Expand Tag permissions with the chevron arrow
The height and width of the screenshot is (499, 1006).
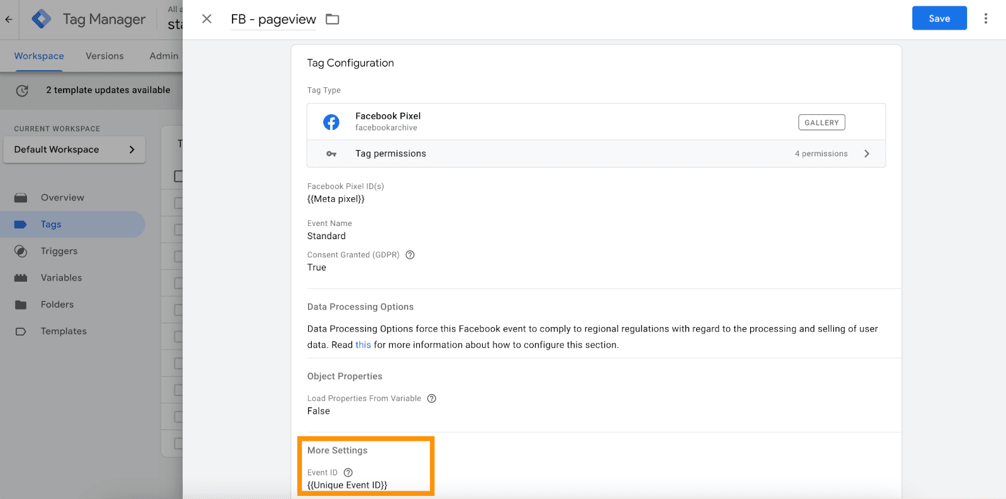pos(867,154)
